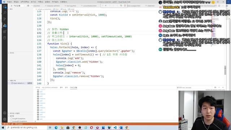231x130 pixels.
Task: Open the 실행(R) Run menu
Action: pyautogui.click(x=47, y=2)
